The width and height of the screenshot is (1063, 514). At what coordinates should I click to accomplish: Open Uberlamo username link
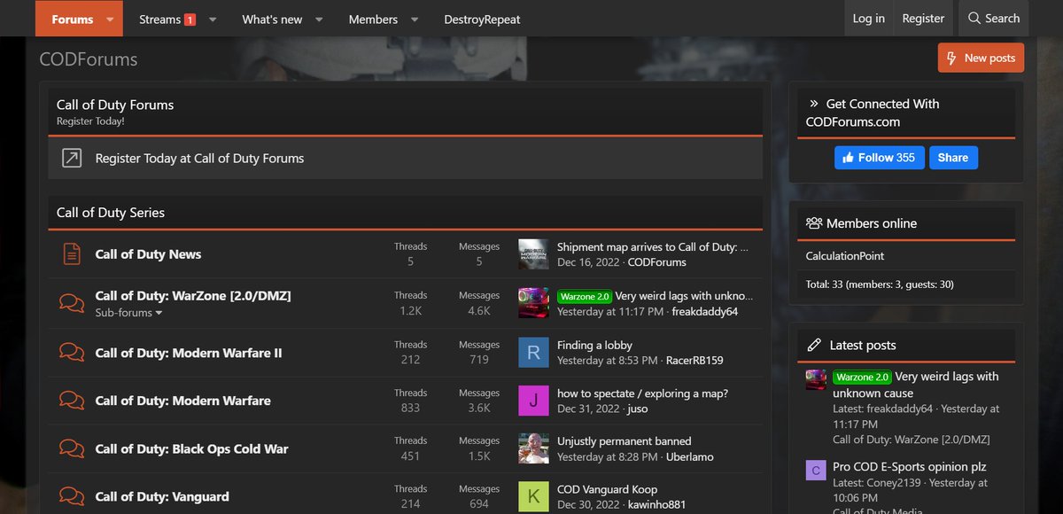[688, 457]
